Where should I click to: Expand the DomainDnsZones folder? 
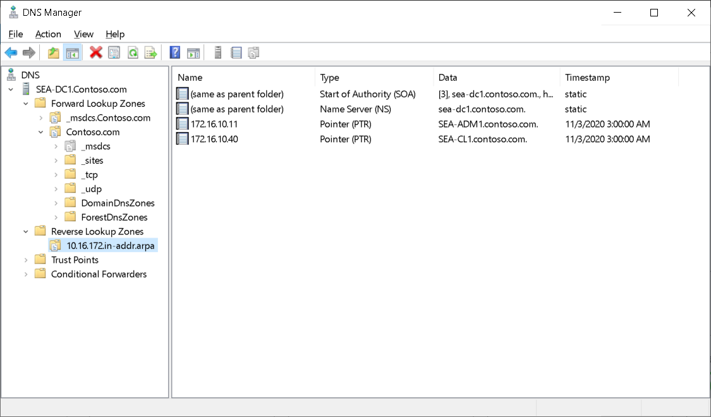[56, 203]
